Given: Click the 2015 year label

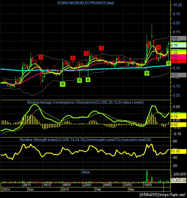Looking at the screenshot, I should coord(65,190).
